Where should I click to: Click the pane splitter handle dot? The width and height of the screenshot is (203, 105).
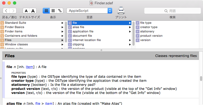coord(101,50)
